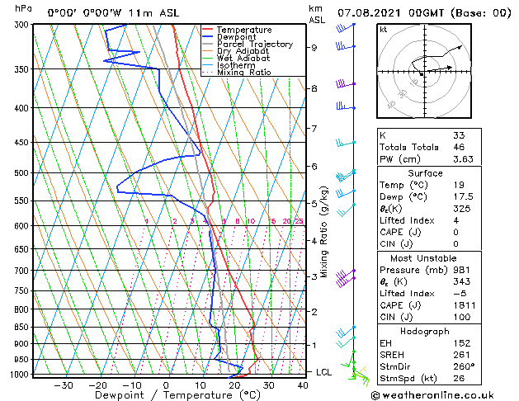
Task: Click the cyan wind barb at 450 hPa
Action: pyautogui.click(x=346, y=144)
